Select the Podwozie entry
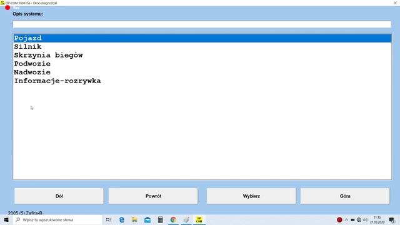This screenshot has width=400, height=225. 202,64
